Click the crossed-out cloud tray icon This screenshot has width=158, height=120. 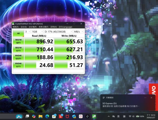tap(113, 116)
